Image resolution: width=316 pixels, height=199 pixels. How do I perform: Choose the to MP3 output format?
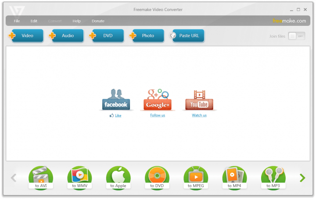pyautogui.click(x=273, y=178)
